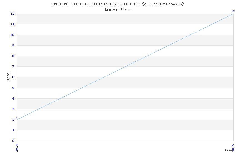This screenshot has width=236, height=153.
Task: Click the Anno horizontal axis label
Action: (229, 150)
